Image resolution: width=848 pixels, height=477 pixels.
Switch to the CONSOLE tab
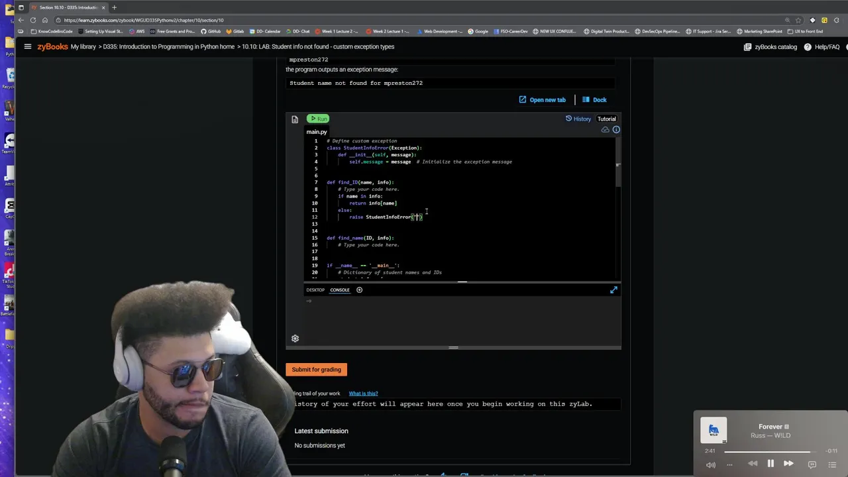click(340, 290)
